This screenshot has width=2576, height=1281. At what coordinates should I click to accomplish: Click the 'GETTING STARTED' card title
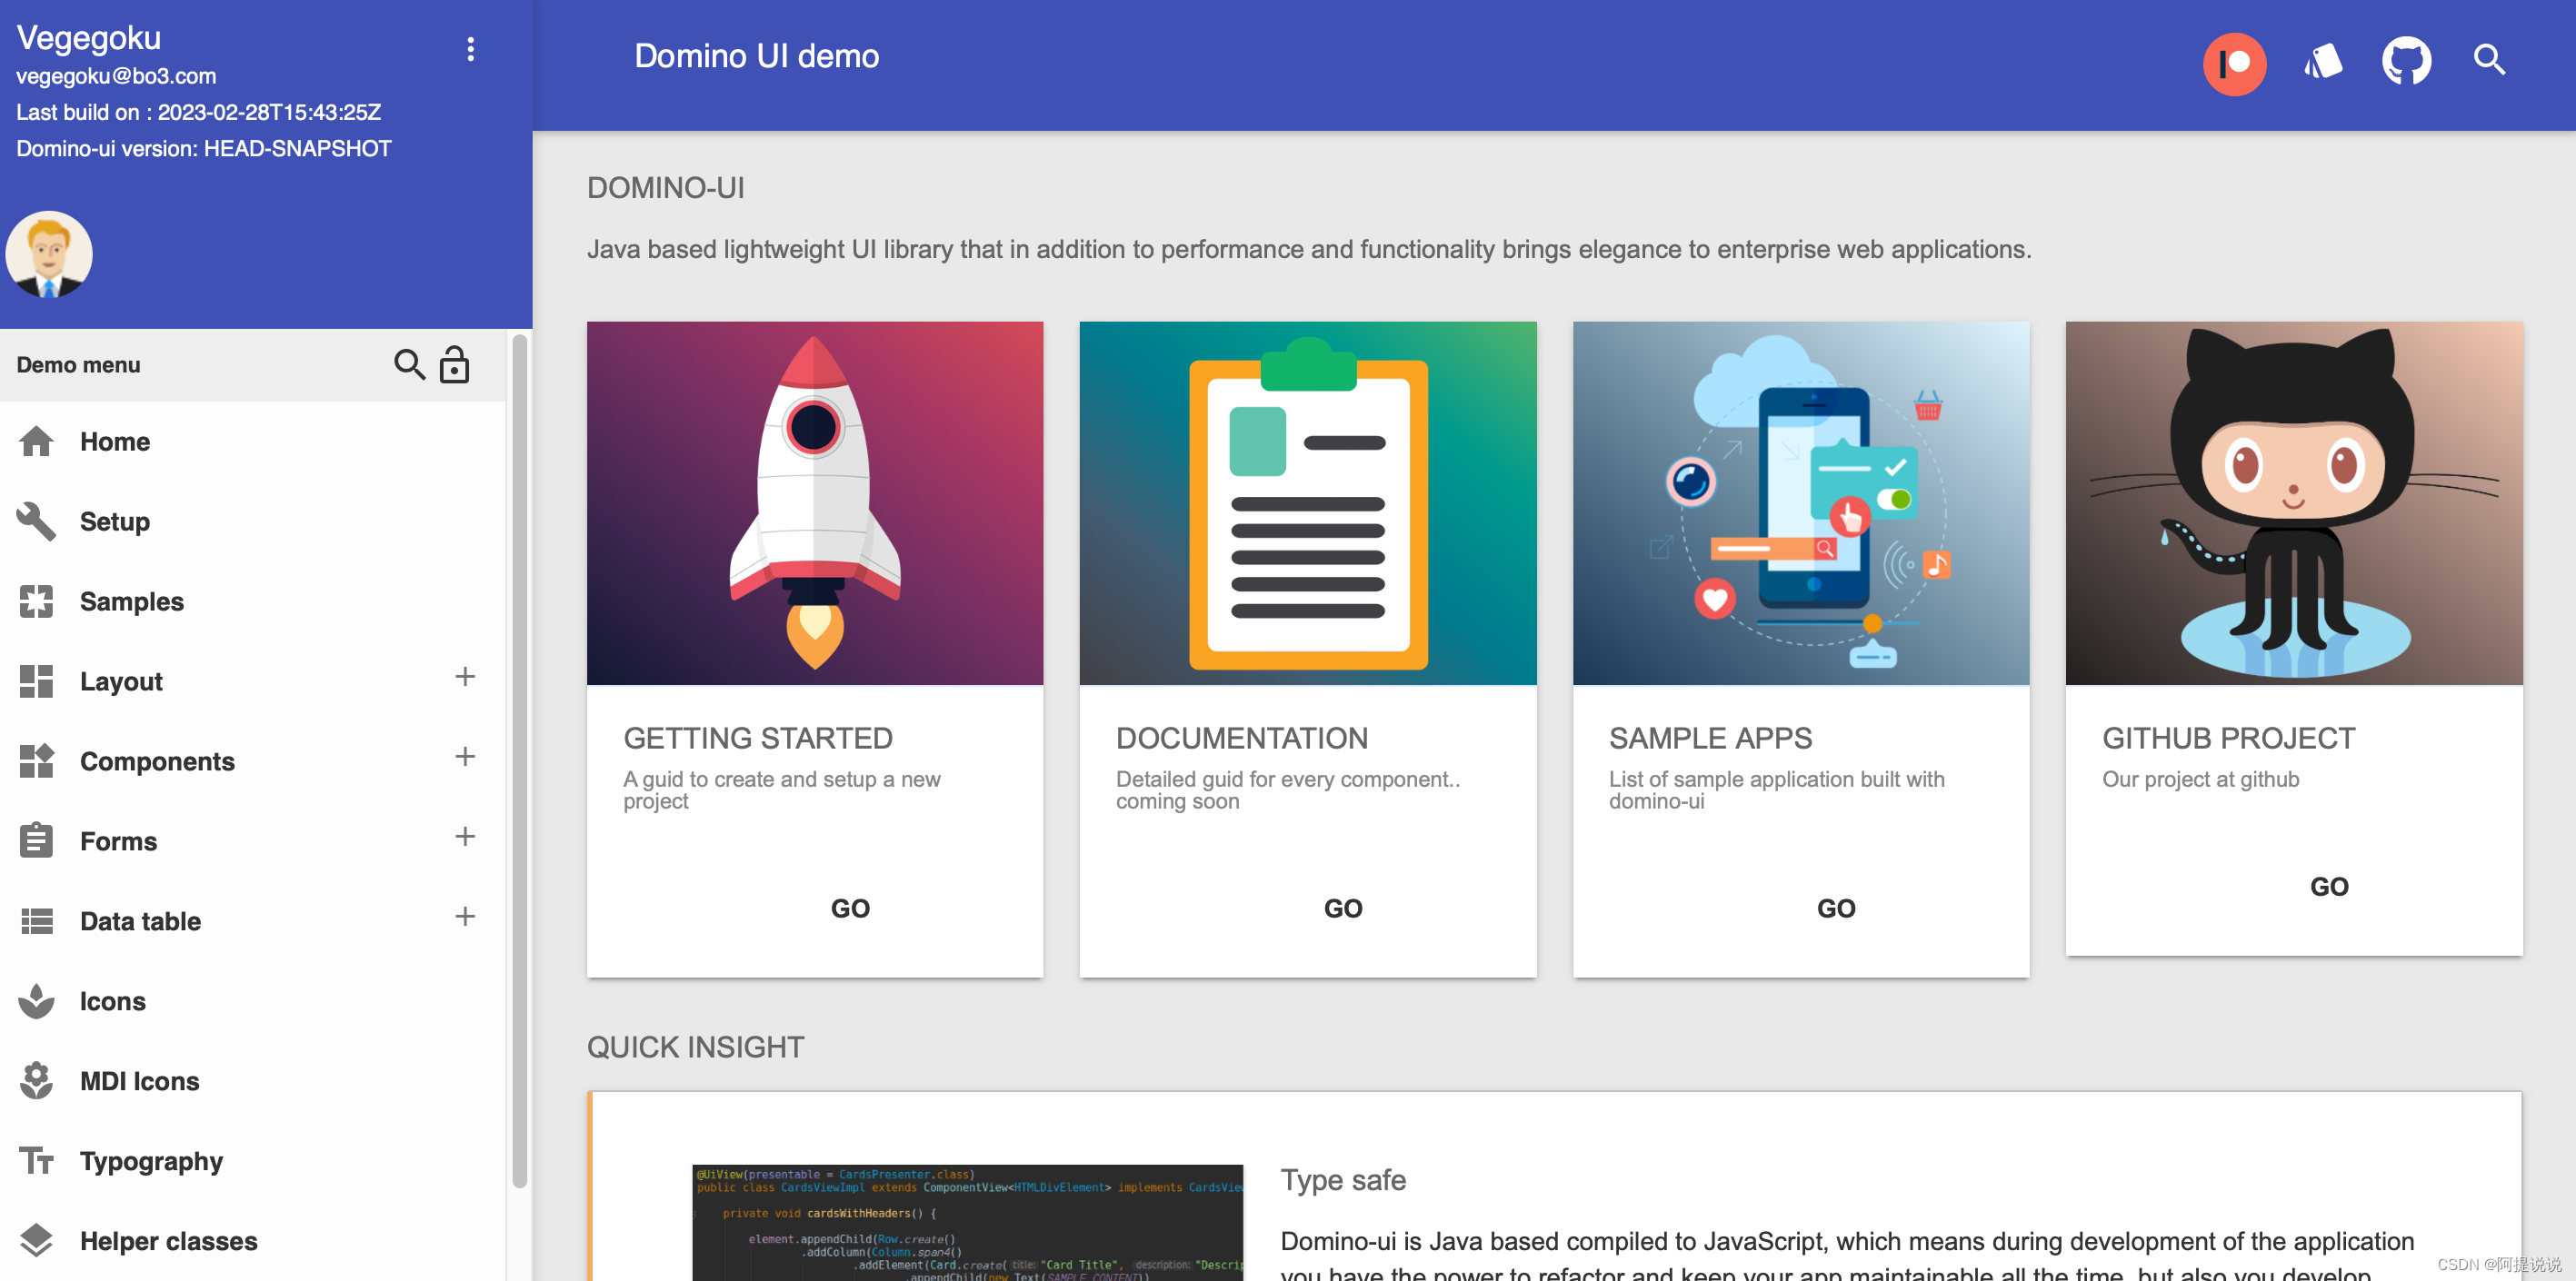758,738
